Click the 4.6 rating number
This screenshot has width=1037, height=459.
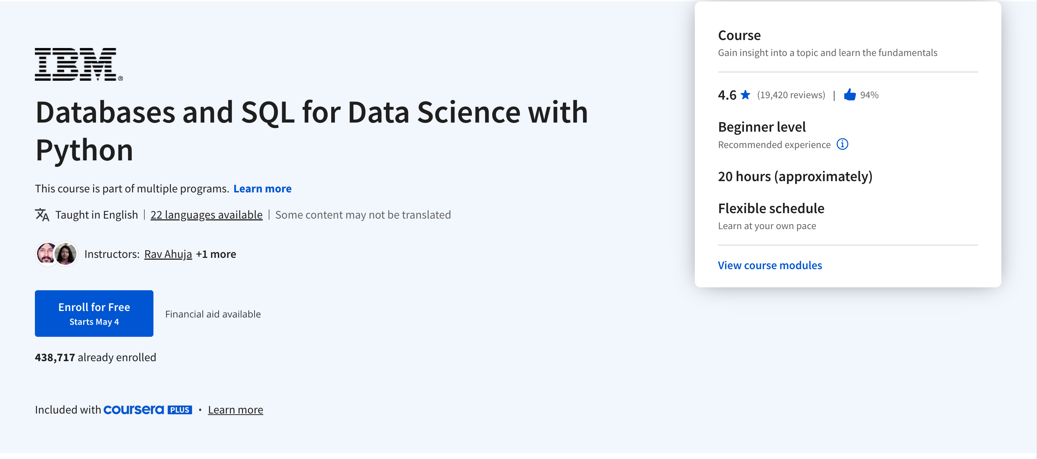pos(727,95)
